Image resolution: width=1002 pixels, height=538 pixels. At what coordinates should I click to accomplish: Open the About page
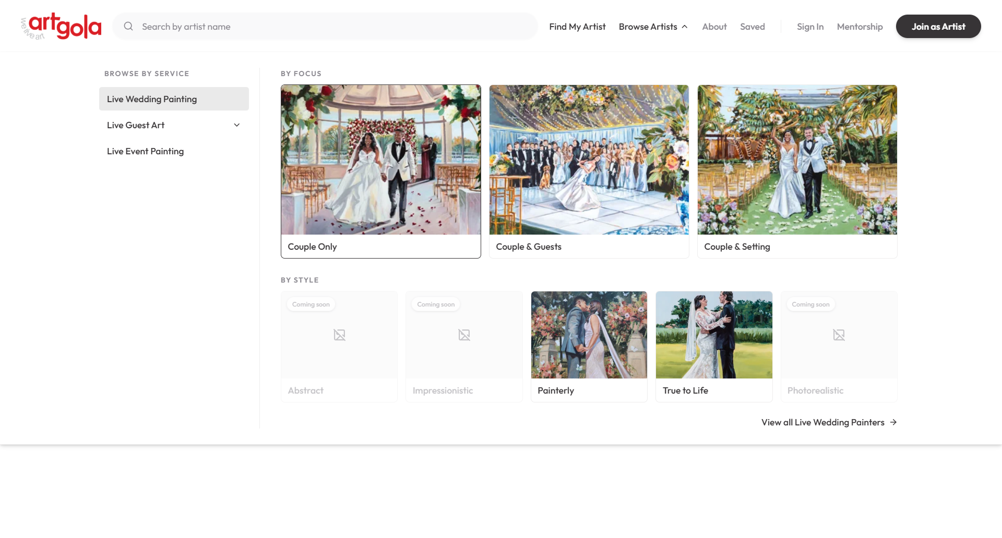[x=714, y=27]
